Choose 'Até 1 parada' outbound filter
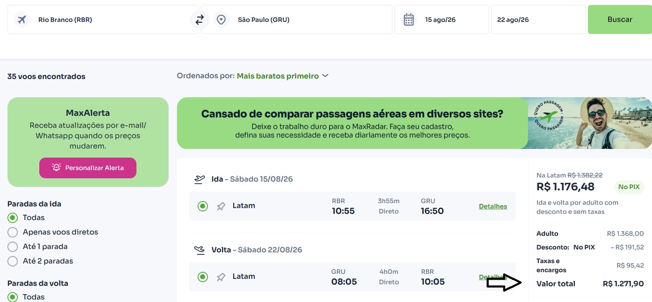Image resolution: width=652 pixels, height=302 pixels. point(13,247)
